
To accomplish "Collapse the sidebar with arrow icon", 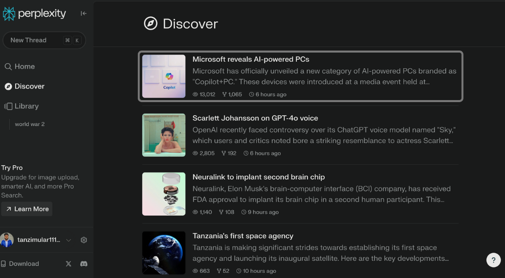I will (x=84, y=13).
